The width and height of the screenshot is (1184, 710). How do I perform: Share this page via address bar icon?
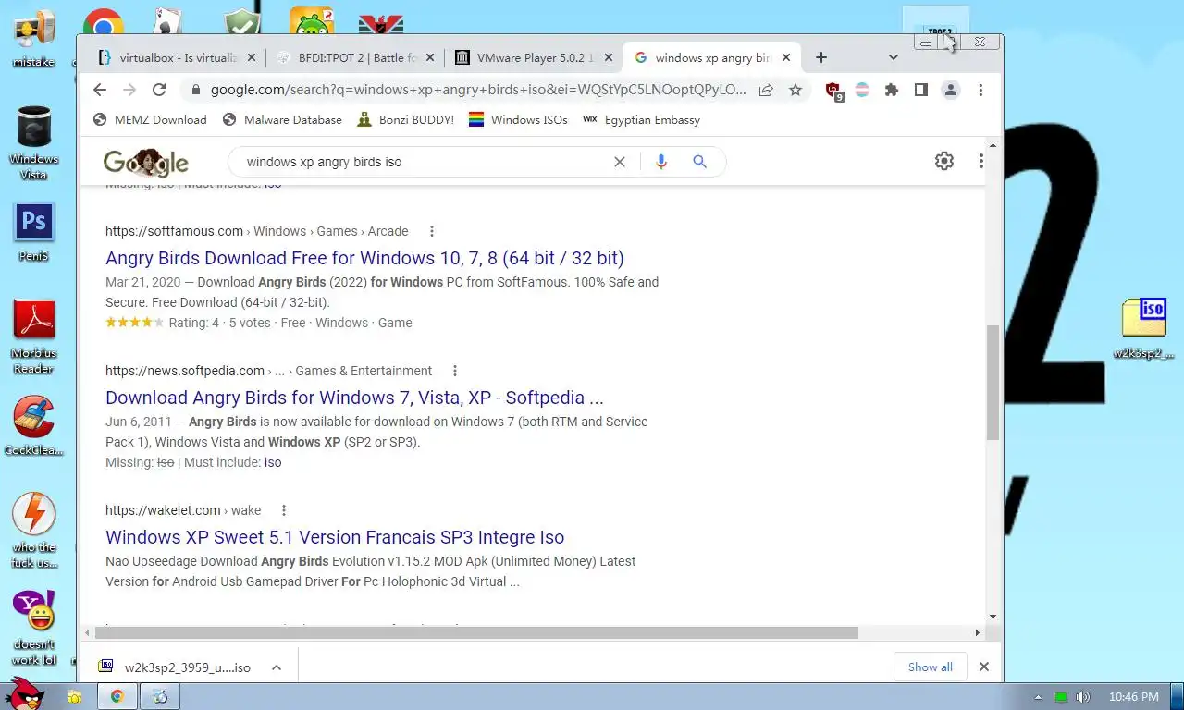point(766,90)
